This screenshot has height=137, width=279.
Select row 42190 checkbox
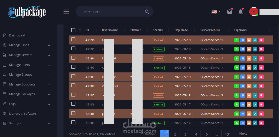(73, 67)
